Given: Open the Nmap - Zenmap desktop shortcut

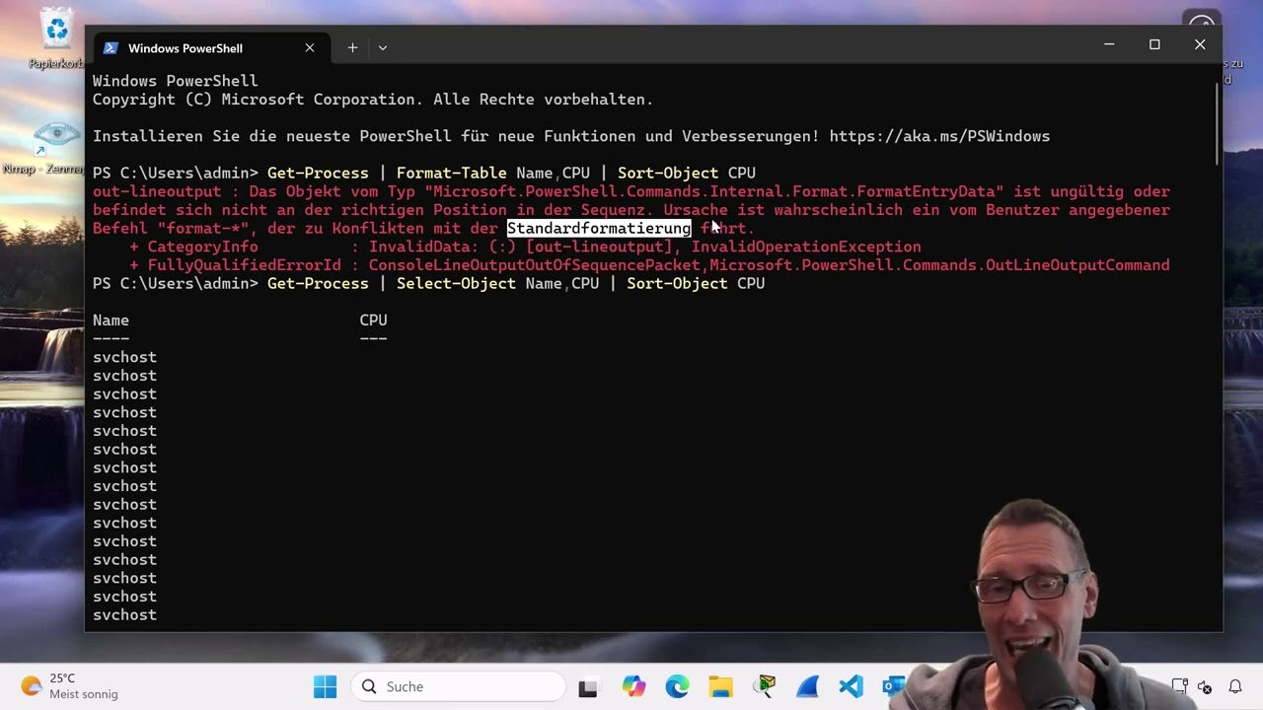Looking at the screenshot, I should pyautogui.click(x=44, y=148).
